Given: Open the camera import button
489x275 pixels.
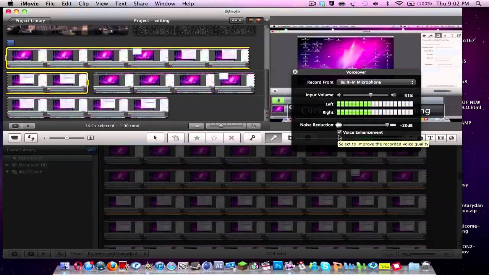Looking at the screenshot, I should [x=15, y=138].
